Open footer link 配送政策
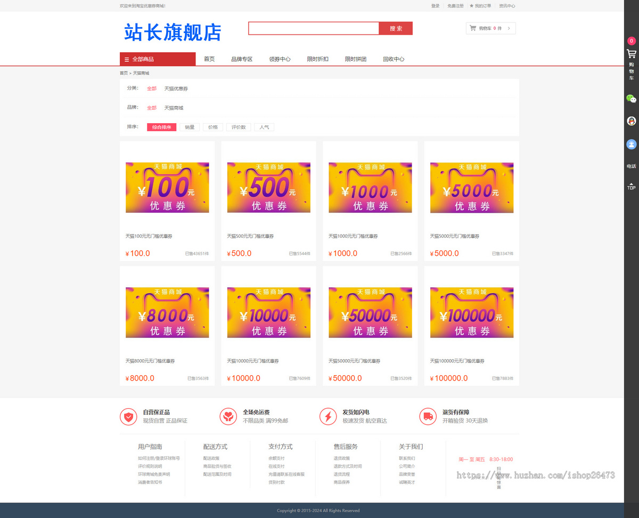The image size is (639, 518). click(211, 458)
